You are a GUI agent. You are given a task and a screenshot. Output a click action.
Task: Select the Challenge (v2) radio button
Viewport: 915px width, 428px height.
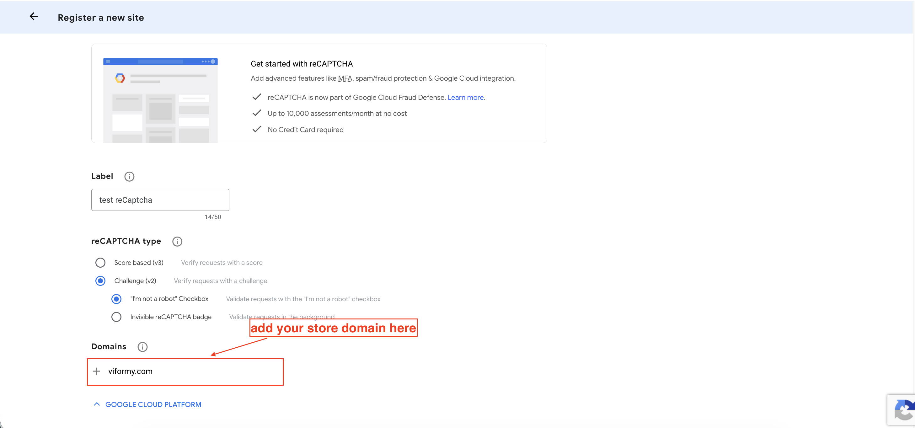100,281
